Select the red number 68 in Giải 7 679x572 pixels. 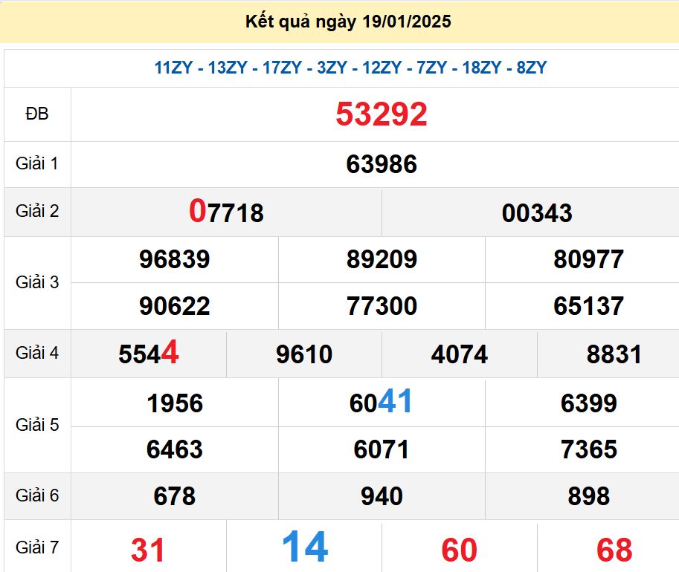pos(614,550)
